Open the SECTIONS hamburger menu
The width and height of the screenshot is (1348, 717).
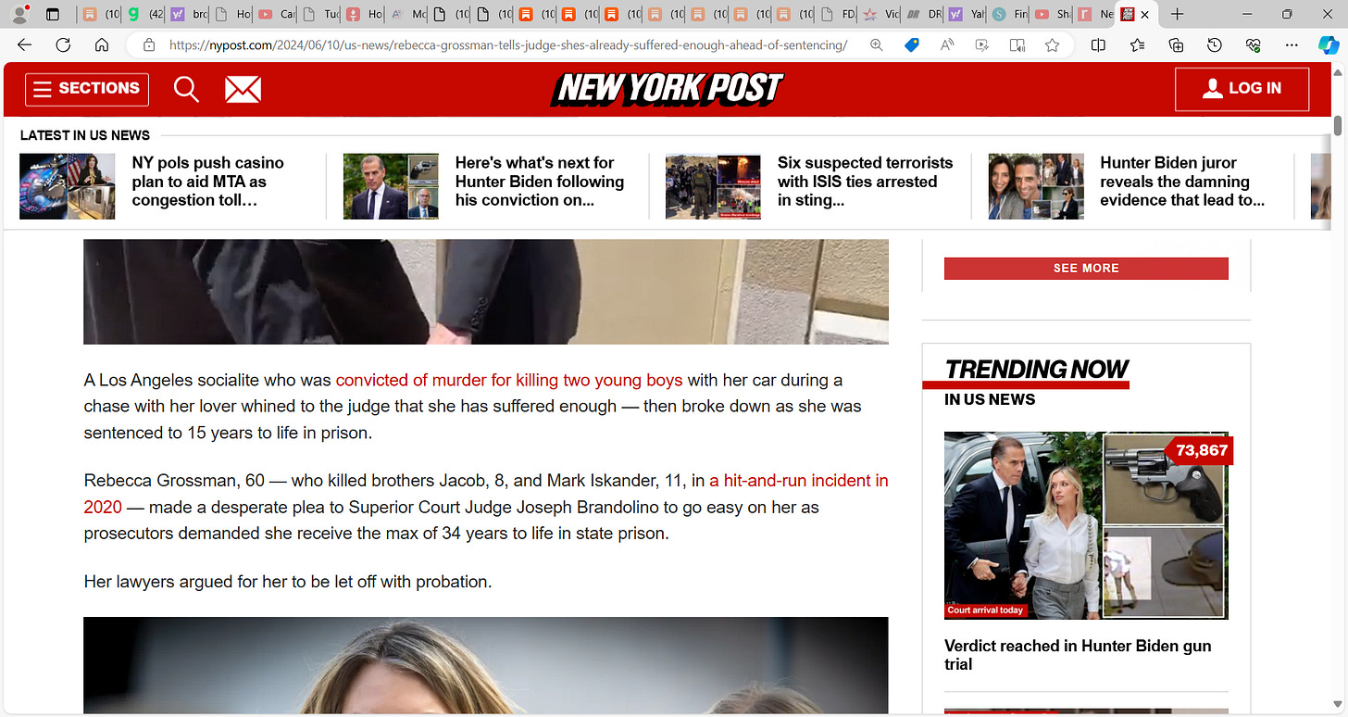87,89
